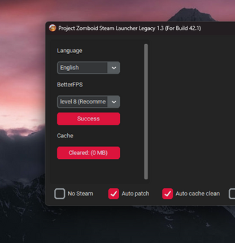Click the Cache section label
The height and width of the screenshot is (243, 235).
(x=65, y=136)
